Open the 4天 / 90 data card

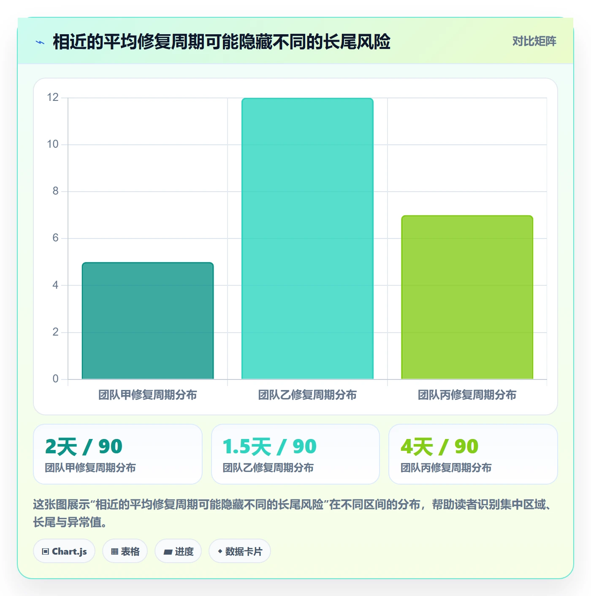[473, 454]
